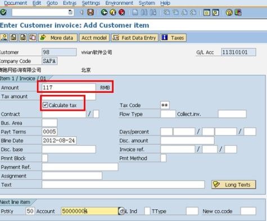Image resolution: width=267 pixels, height=221 pixels.
Task: Click the Print icon in the toolbar
Action: [135, 12]
